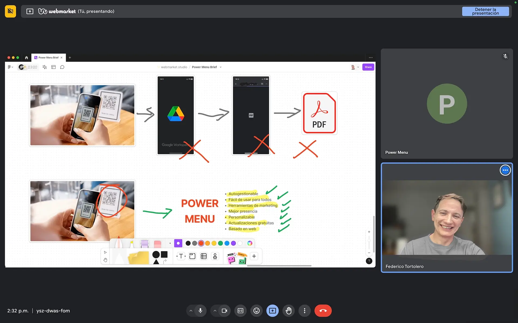Screen dimensions: 518x323
Task: Select the yellow sticky note tool
Action: tap(139, 258)
